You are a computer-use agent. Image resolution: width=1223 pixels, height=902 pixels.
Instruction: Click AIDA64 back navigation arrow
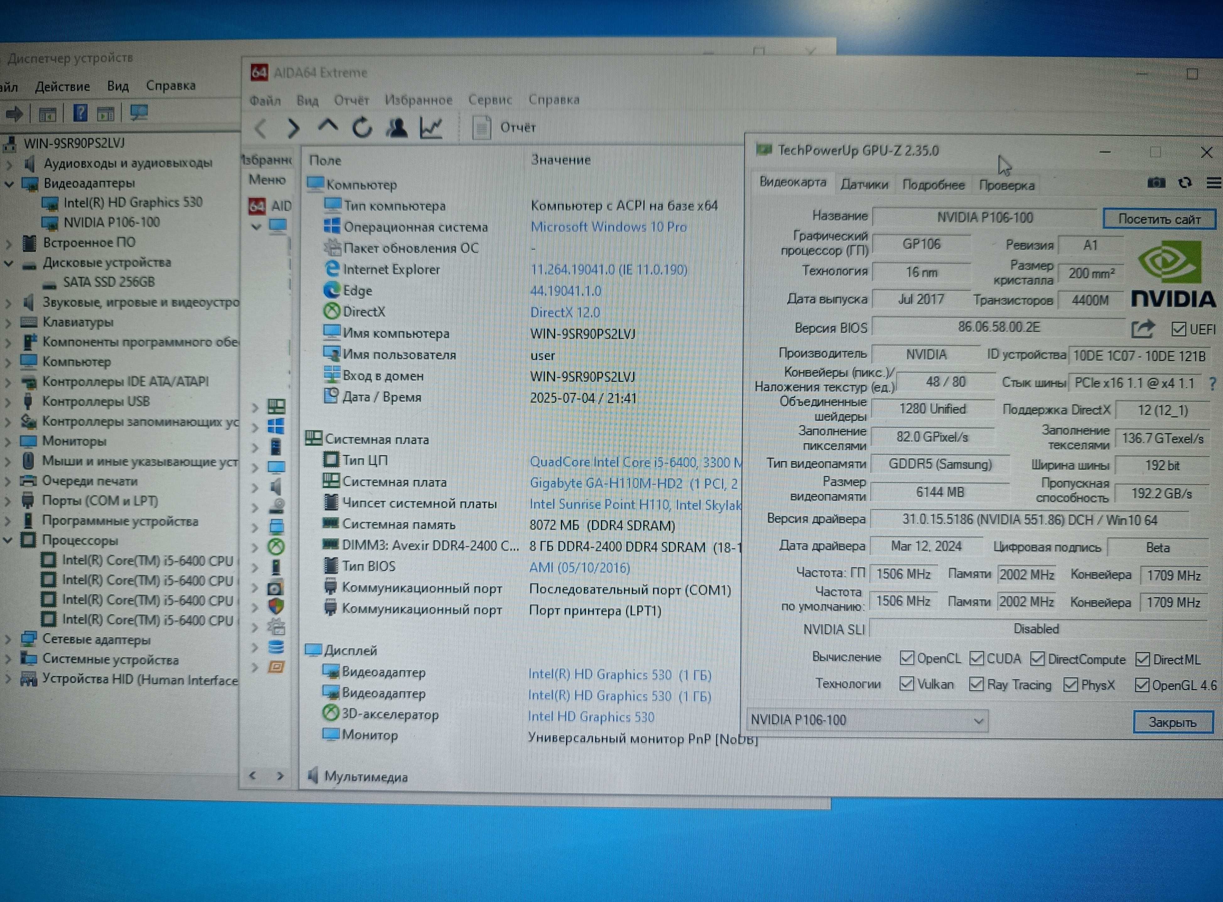pyautogui.click(x=261, y=129)
